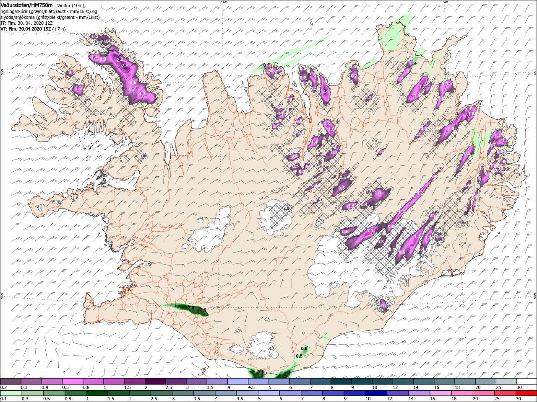This screenshot has height=402, width=537.
Task: Select the white swatch after 30 in the snow legend
Action: click(527, 382)
